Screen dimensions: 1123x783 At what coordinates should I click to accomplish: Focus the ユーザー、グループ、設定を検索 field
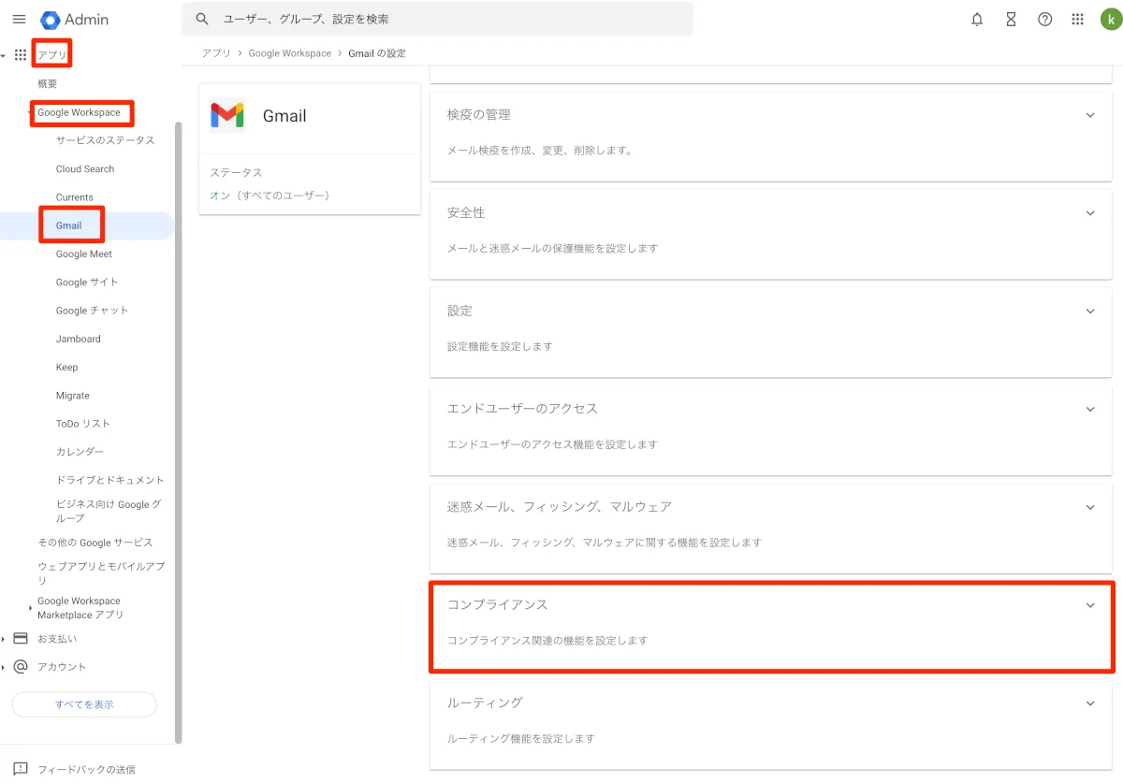438,19
